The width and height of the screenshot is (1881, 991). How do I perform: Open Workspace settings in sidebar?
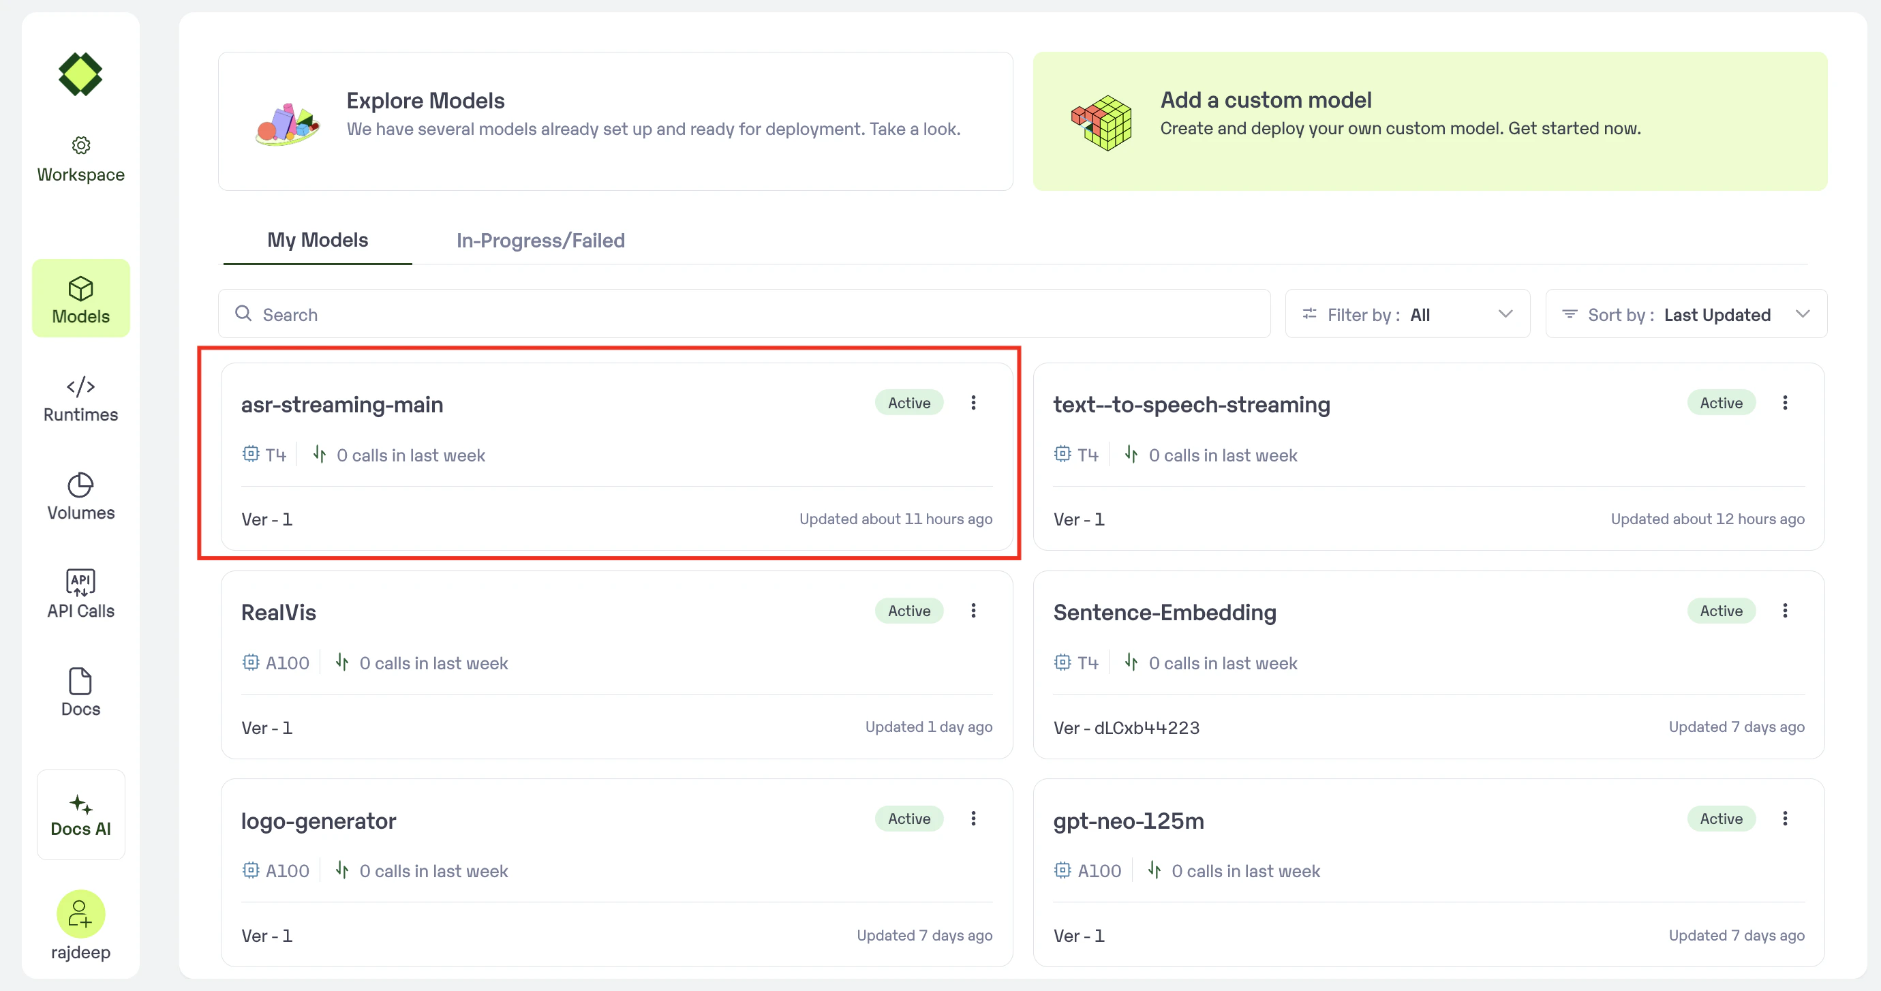(80, 159)
